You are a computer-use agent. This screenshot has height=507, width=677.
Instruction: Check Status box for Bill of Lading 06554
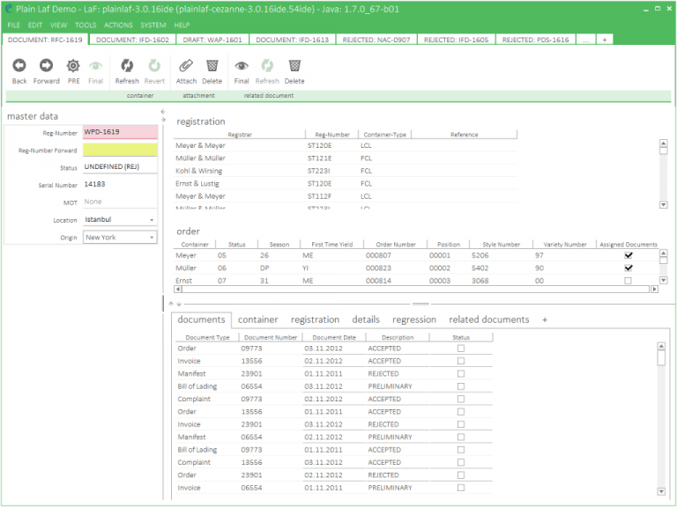tap(461, 386)
